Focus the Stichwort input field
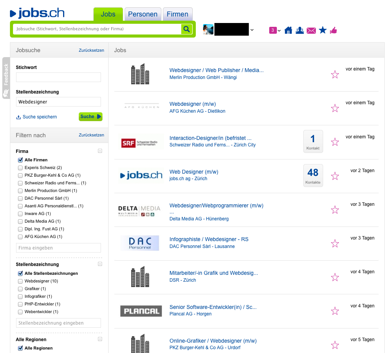 click(x=59, y=77)
